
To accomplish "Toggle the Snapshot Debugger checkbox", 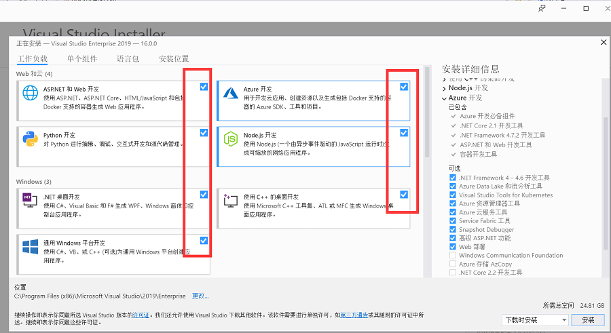I will tap(453, 230).
